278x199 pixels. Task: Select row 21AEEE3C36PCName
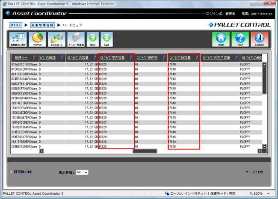pos(136,132)
